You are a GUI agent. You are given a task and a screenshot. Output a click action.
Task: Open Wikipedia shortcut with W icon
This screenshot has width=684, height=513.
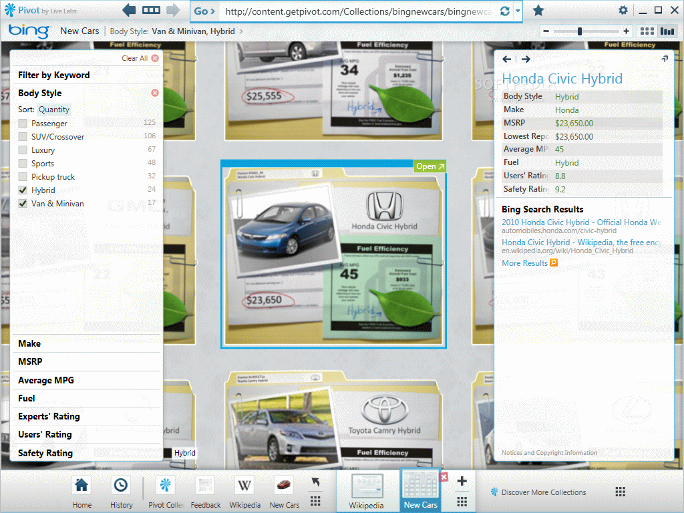(x=244, y=485)
